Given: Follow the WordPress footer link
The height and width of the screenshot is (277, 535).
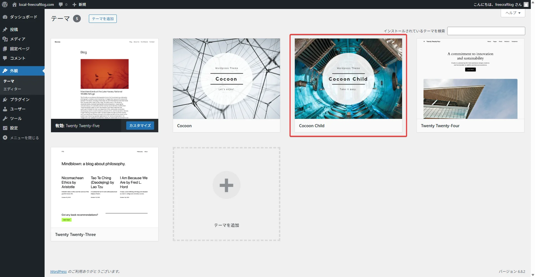Looking at the screenshot, I should click(x=59, y=271).
